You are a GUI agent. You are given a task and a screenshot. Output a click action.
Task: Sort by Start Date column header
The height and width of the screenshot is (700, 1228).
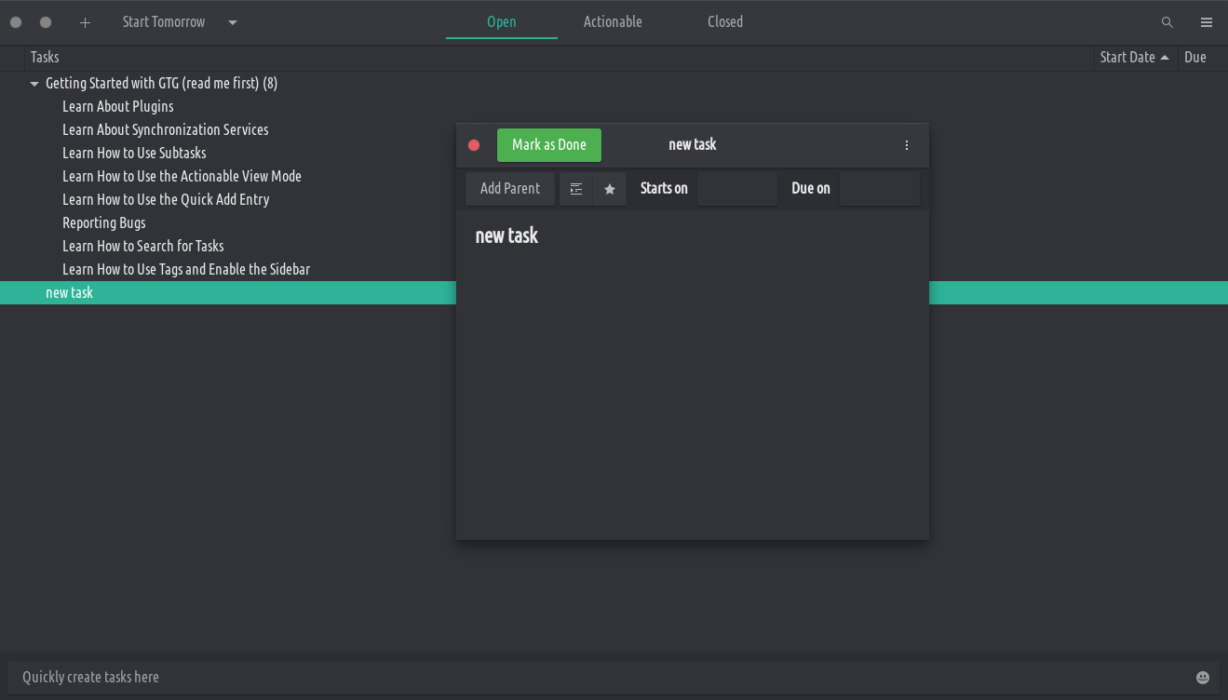1134,58
